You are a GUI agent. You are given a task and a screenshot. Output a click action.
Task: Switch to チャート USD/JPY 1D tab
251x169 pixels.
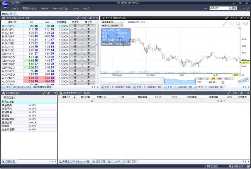[209, 87]
